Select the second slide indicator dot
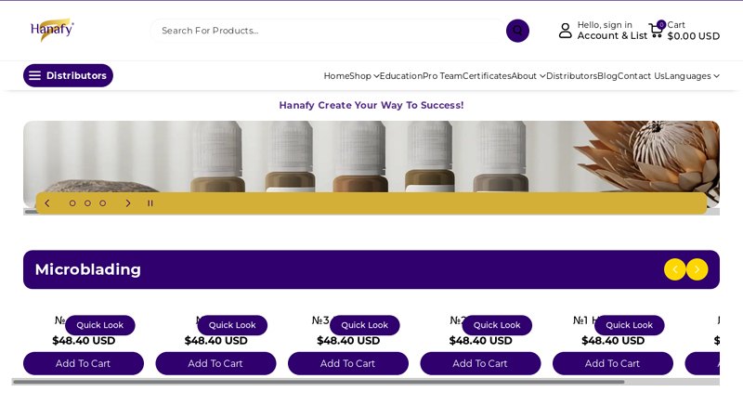 tap(87, 203)
